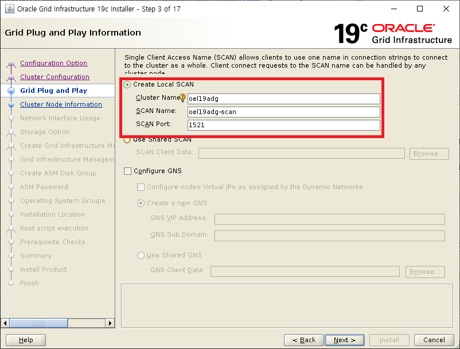
Task: Click the Storage Option step
Action: tap(45, 132)
